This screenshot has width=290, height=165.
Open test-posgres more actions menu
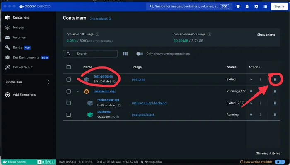[x=260, y=79]
